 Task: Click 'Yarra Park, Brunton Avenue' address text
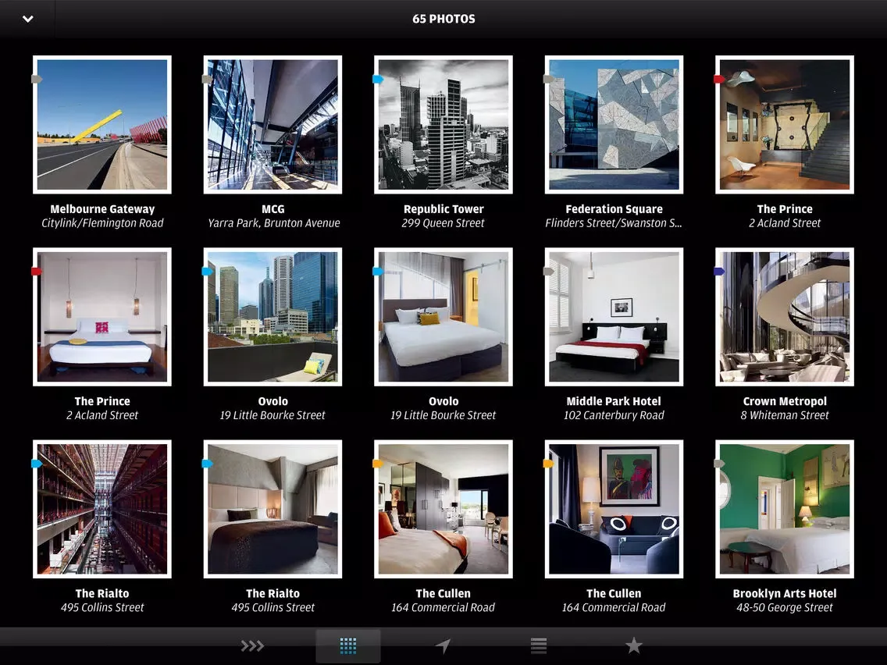274,223
